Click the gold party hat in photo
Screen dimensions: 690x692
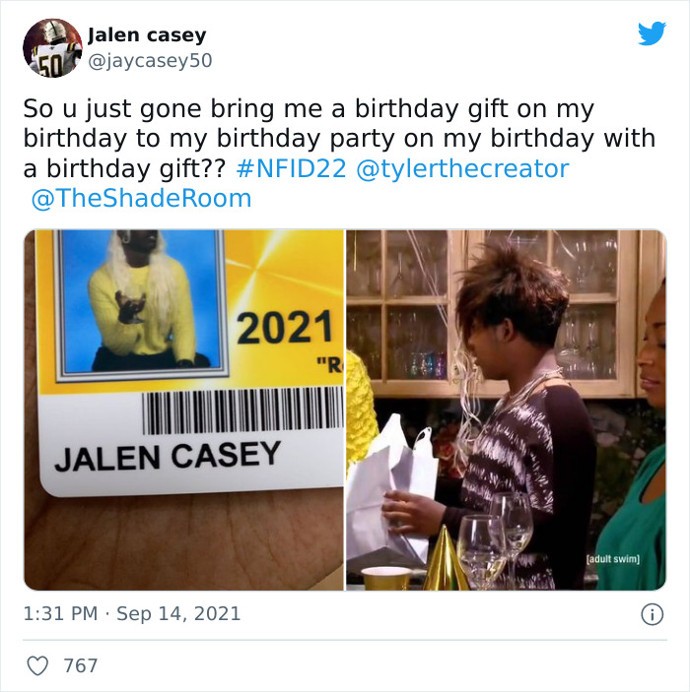(446, 559)
